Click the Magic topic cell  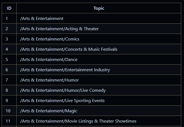(49, 111)
